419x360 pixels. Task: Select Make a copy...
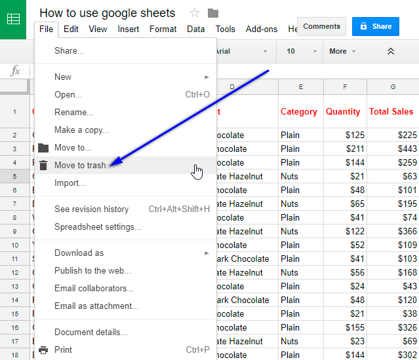pos(126,130)
